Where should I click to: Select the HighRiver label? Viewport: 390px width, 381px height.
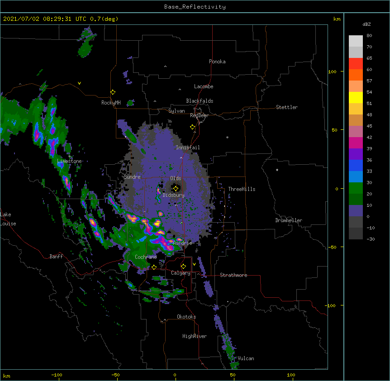tap(194, 336)
